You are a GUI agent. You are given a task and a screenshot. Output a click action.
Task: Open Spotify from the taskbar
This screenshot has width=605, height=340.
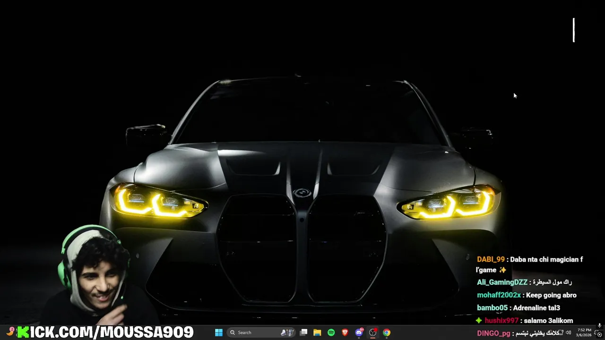pyautogui.click(x=331, y=332)
